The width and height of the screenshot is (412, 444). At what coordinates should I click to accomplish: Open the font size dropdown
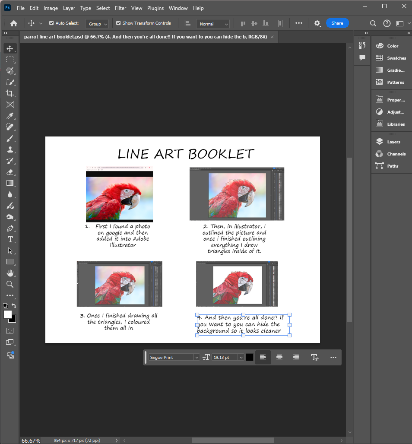[241, 357]
